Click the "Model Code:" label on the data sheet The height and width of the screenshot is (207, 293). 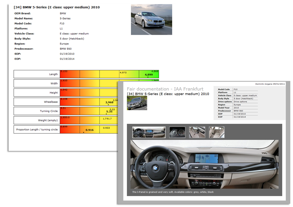(23, 24)
